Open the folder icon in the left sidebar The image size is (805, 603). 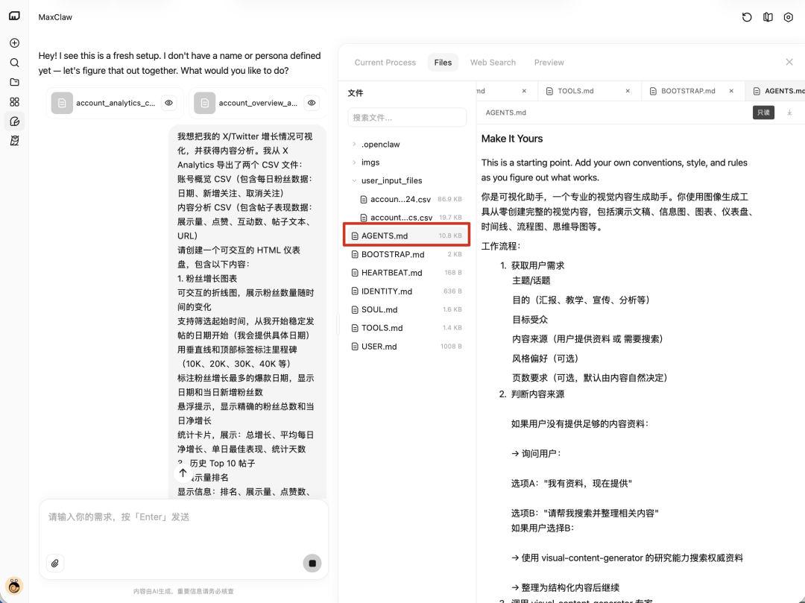pos(14,82)
